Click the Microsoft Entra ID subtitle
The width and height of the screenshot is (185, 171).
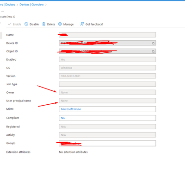[7, 17]
